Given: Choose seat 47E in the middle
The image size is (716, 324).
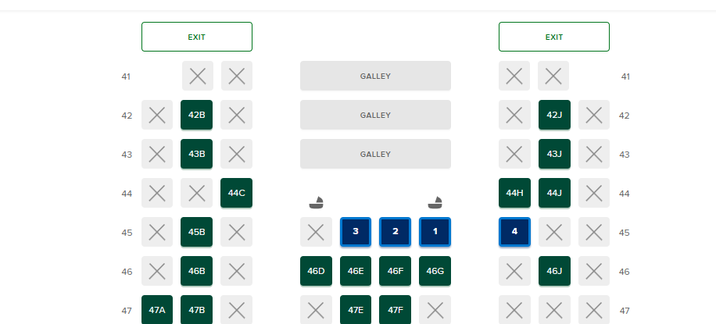Looking at the screenshot, I should pos(355,309).
